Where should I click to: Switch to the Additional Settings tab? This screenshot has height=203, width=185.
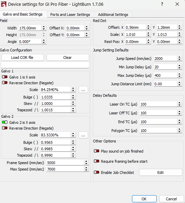tap(113, 15)
